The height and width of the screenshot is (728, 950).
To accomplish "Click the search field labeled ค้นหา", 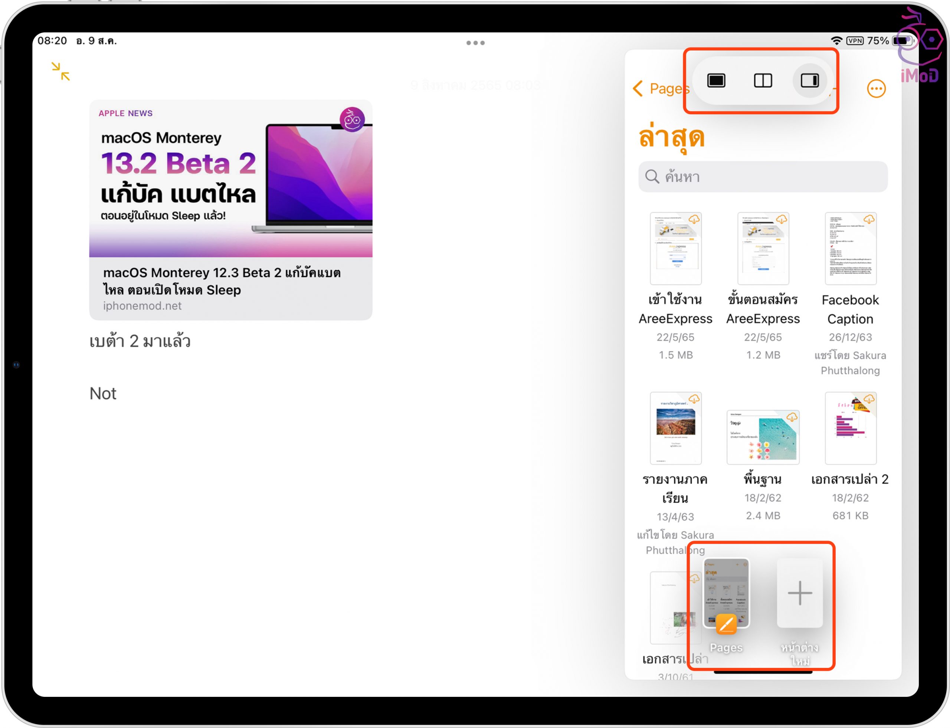I will coord(763,177).
